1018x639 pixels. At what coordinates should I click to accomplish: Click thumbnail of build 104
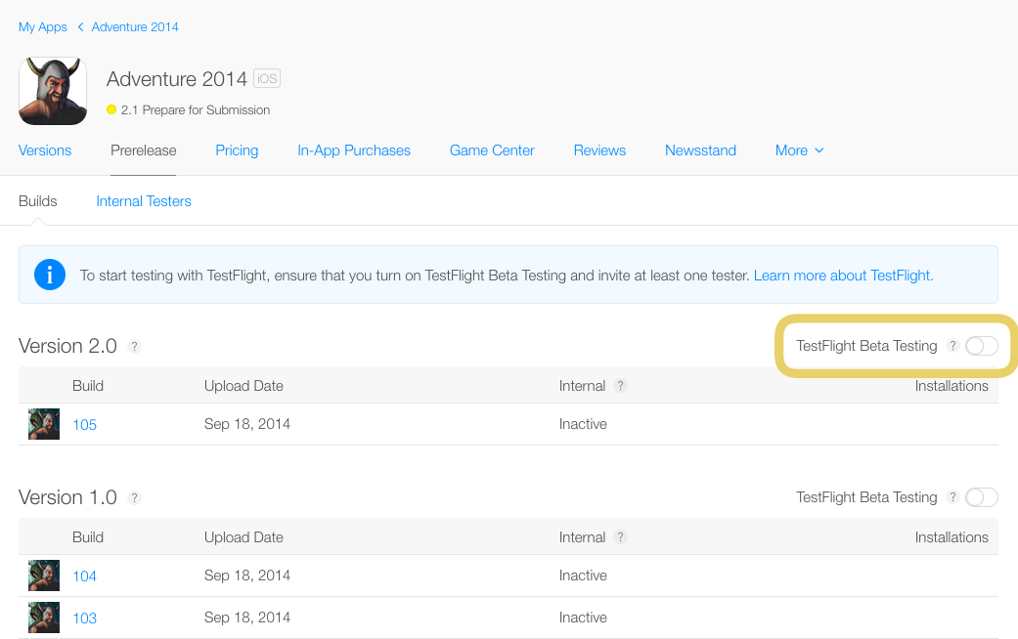pos(44,575)
